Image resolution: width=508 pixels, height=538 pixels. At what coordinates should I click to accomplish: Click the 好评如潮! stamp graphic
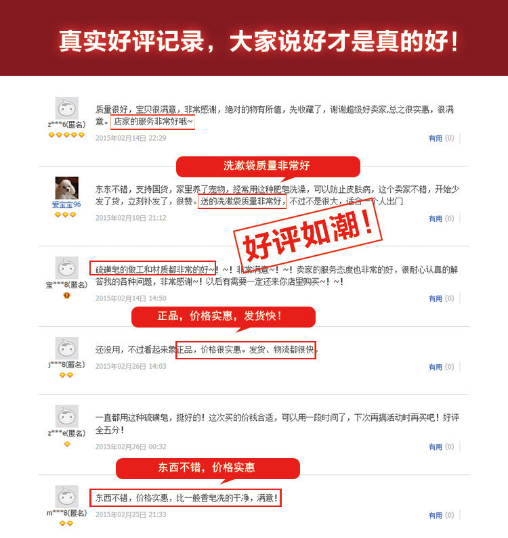(308, 234)
